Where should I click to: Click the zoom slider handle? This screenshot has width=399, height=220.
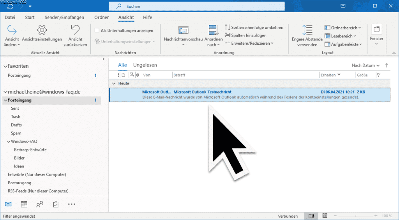356,216
